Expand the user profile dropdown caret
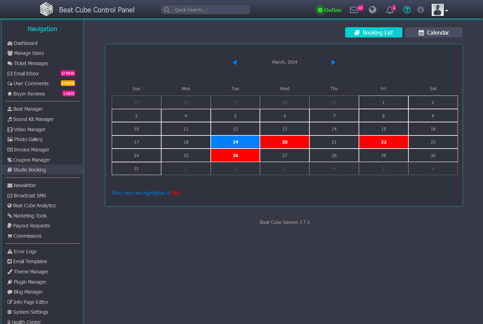 click(x=447, y=11)
